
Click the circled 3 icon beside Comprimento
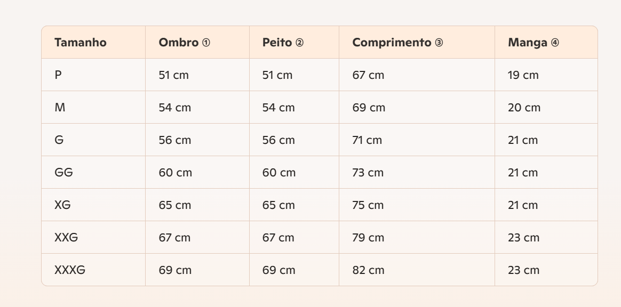[x=439, y=43]
